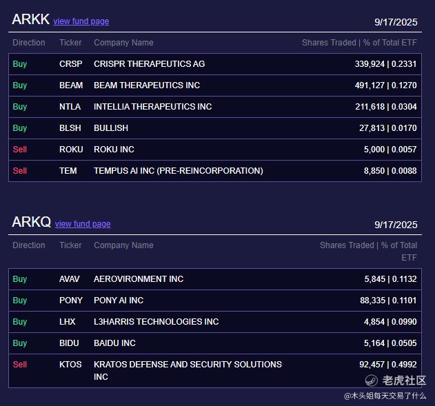Click TEMPUS AI INC company name
This screenshot has height=406, width=435.
tap(179, 171)
